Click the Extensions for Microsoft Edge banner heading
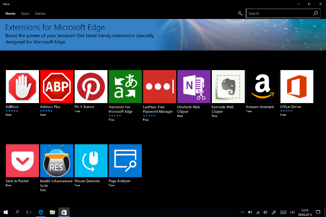The width and height of the screenshot is (326, 217). click(x=55, y=27)
